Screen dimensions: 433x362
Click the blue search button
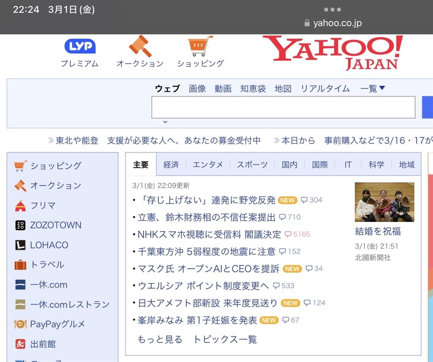[x=428, y=107]
